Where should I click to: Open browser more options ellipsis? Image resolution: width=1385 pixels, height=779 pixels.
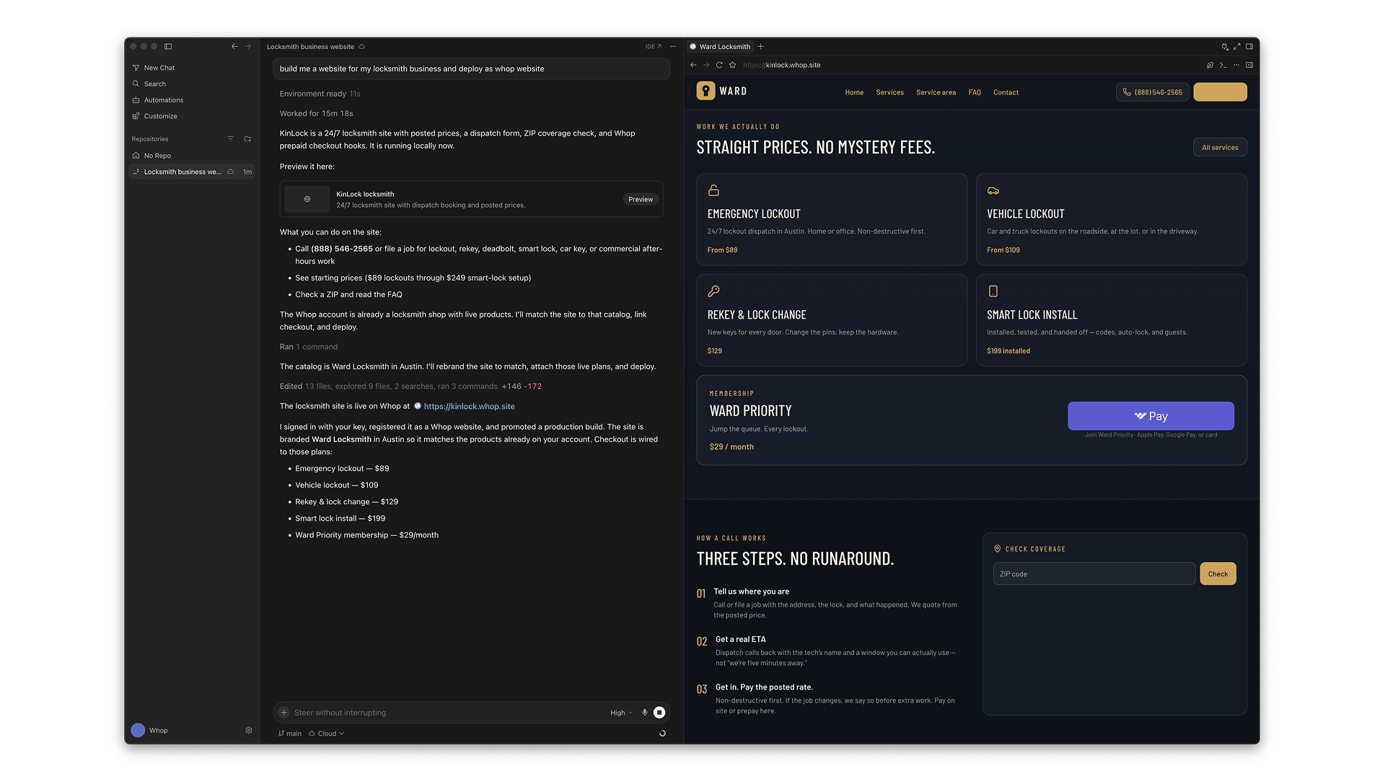(1236, 65)
